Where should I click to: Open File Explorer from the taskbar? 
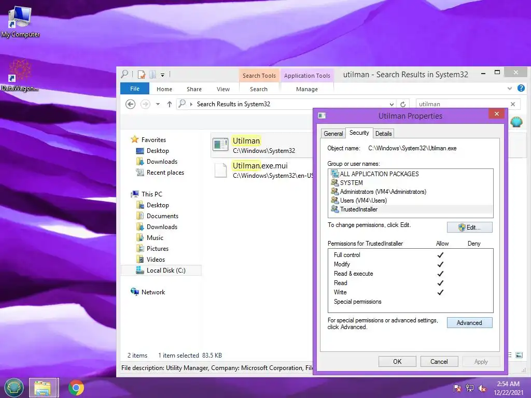tap(44, 388)
